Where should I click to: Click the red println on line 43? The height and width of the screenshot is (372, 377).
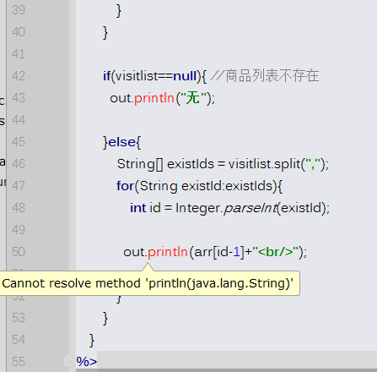(x=154, y=98)
